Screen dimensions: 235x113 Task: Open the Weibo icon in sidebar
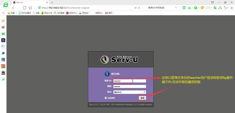point(3,27)
